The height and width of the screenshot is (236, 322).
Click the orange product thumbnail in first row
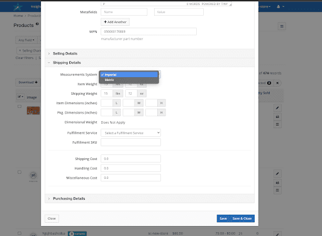tap(33, 110)
